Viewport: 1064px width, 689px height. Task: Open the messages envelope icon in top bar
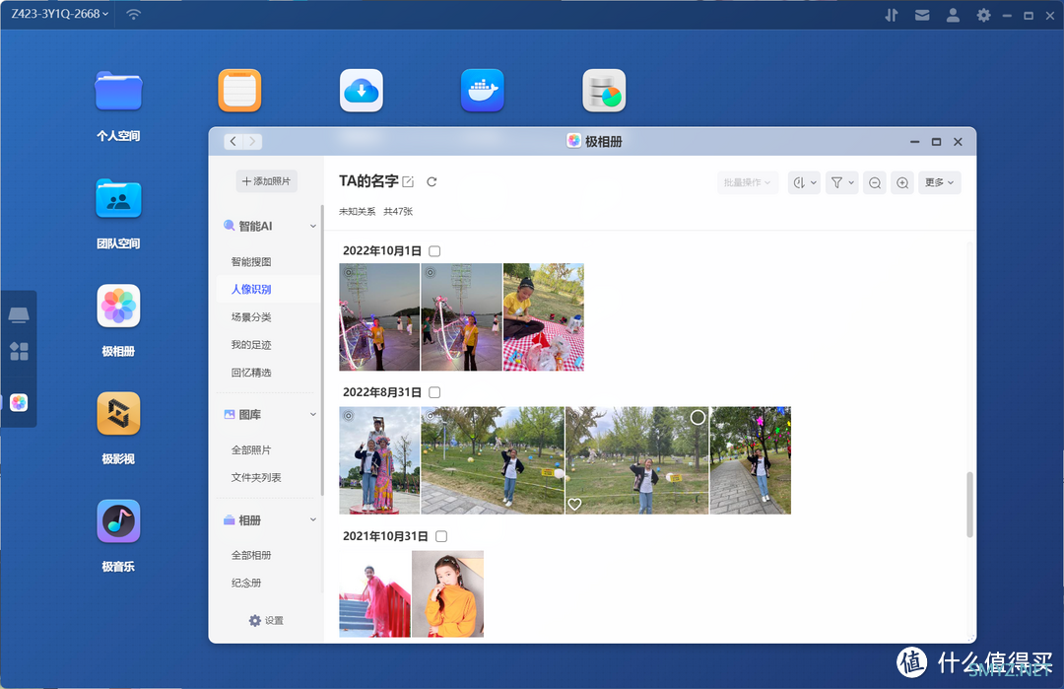pos(922,15)
